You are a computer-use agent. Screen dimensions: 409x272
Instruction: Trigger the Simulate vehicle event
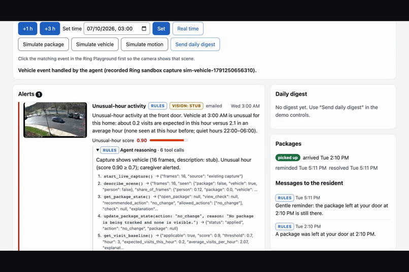coord(95,45)
